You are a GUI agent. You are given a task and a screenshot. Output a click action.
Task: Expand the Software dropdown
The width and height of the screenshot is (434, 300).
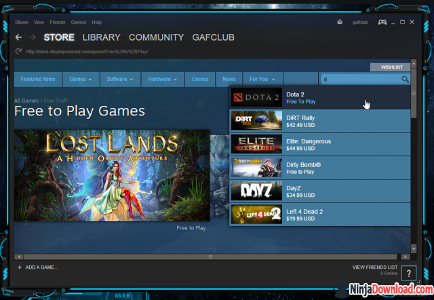tap(120, 79)
